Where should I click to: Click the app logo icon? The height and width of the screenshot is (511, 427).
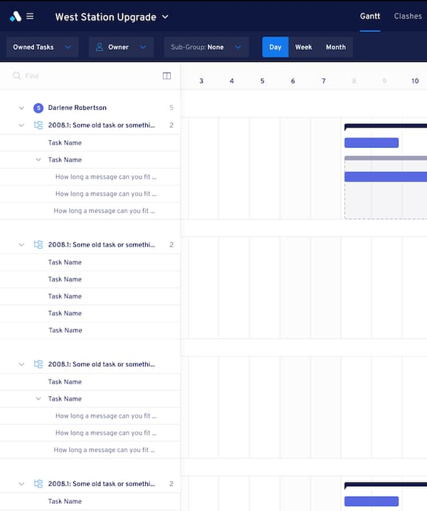(x=15, y=16)
